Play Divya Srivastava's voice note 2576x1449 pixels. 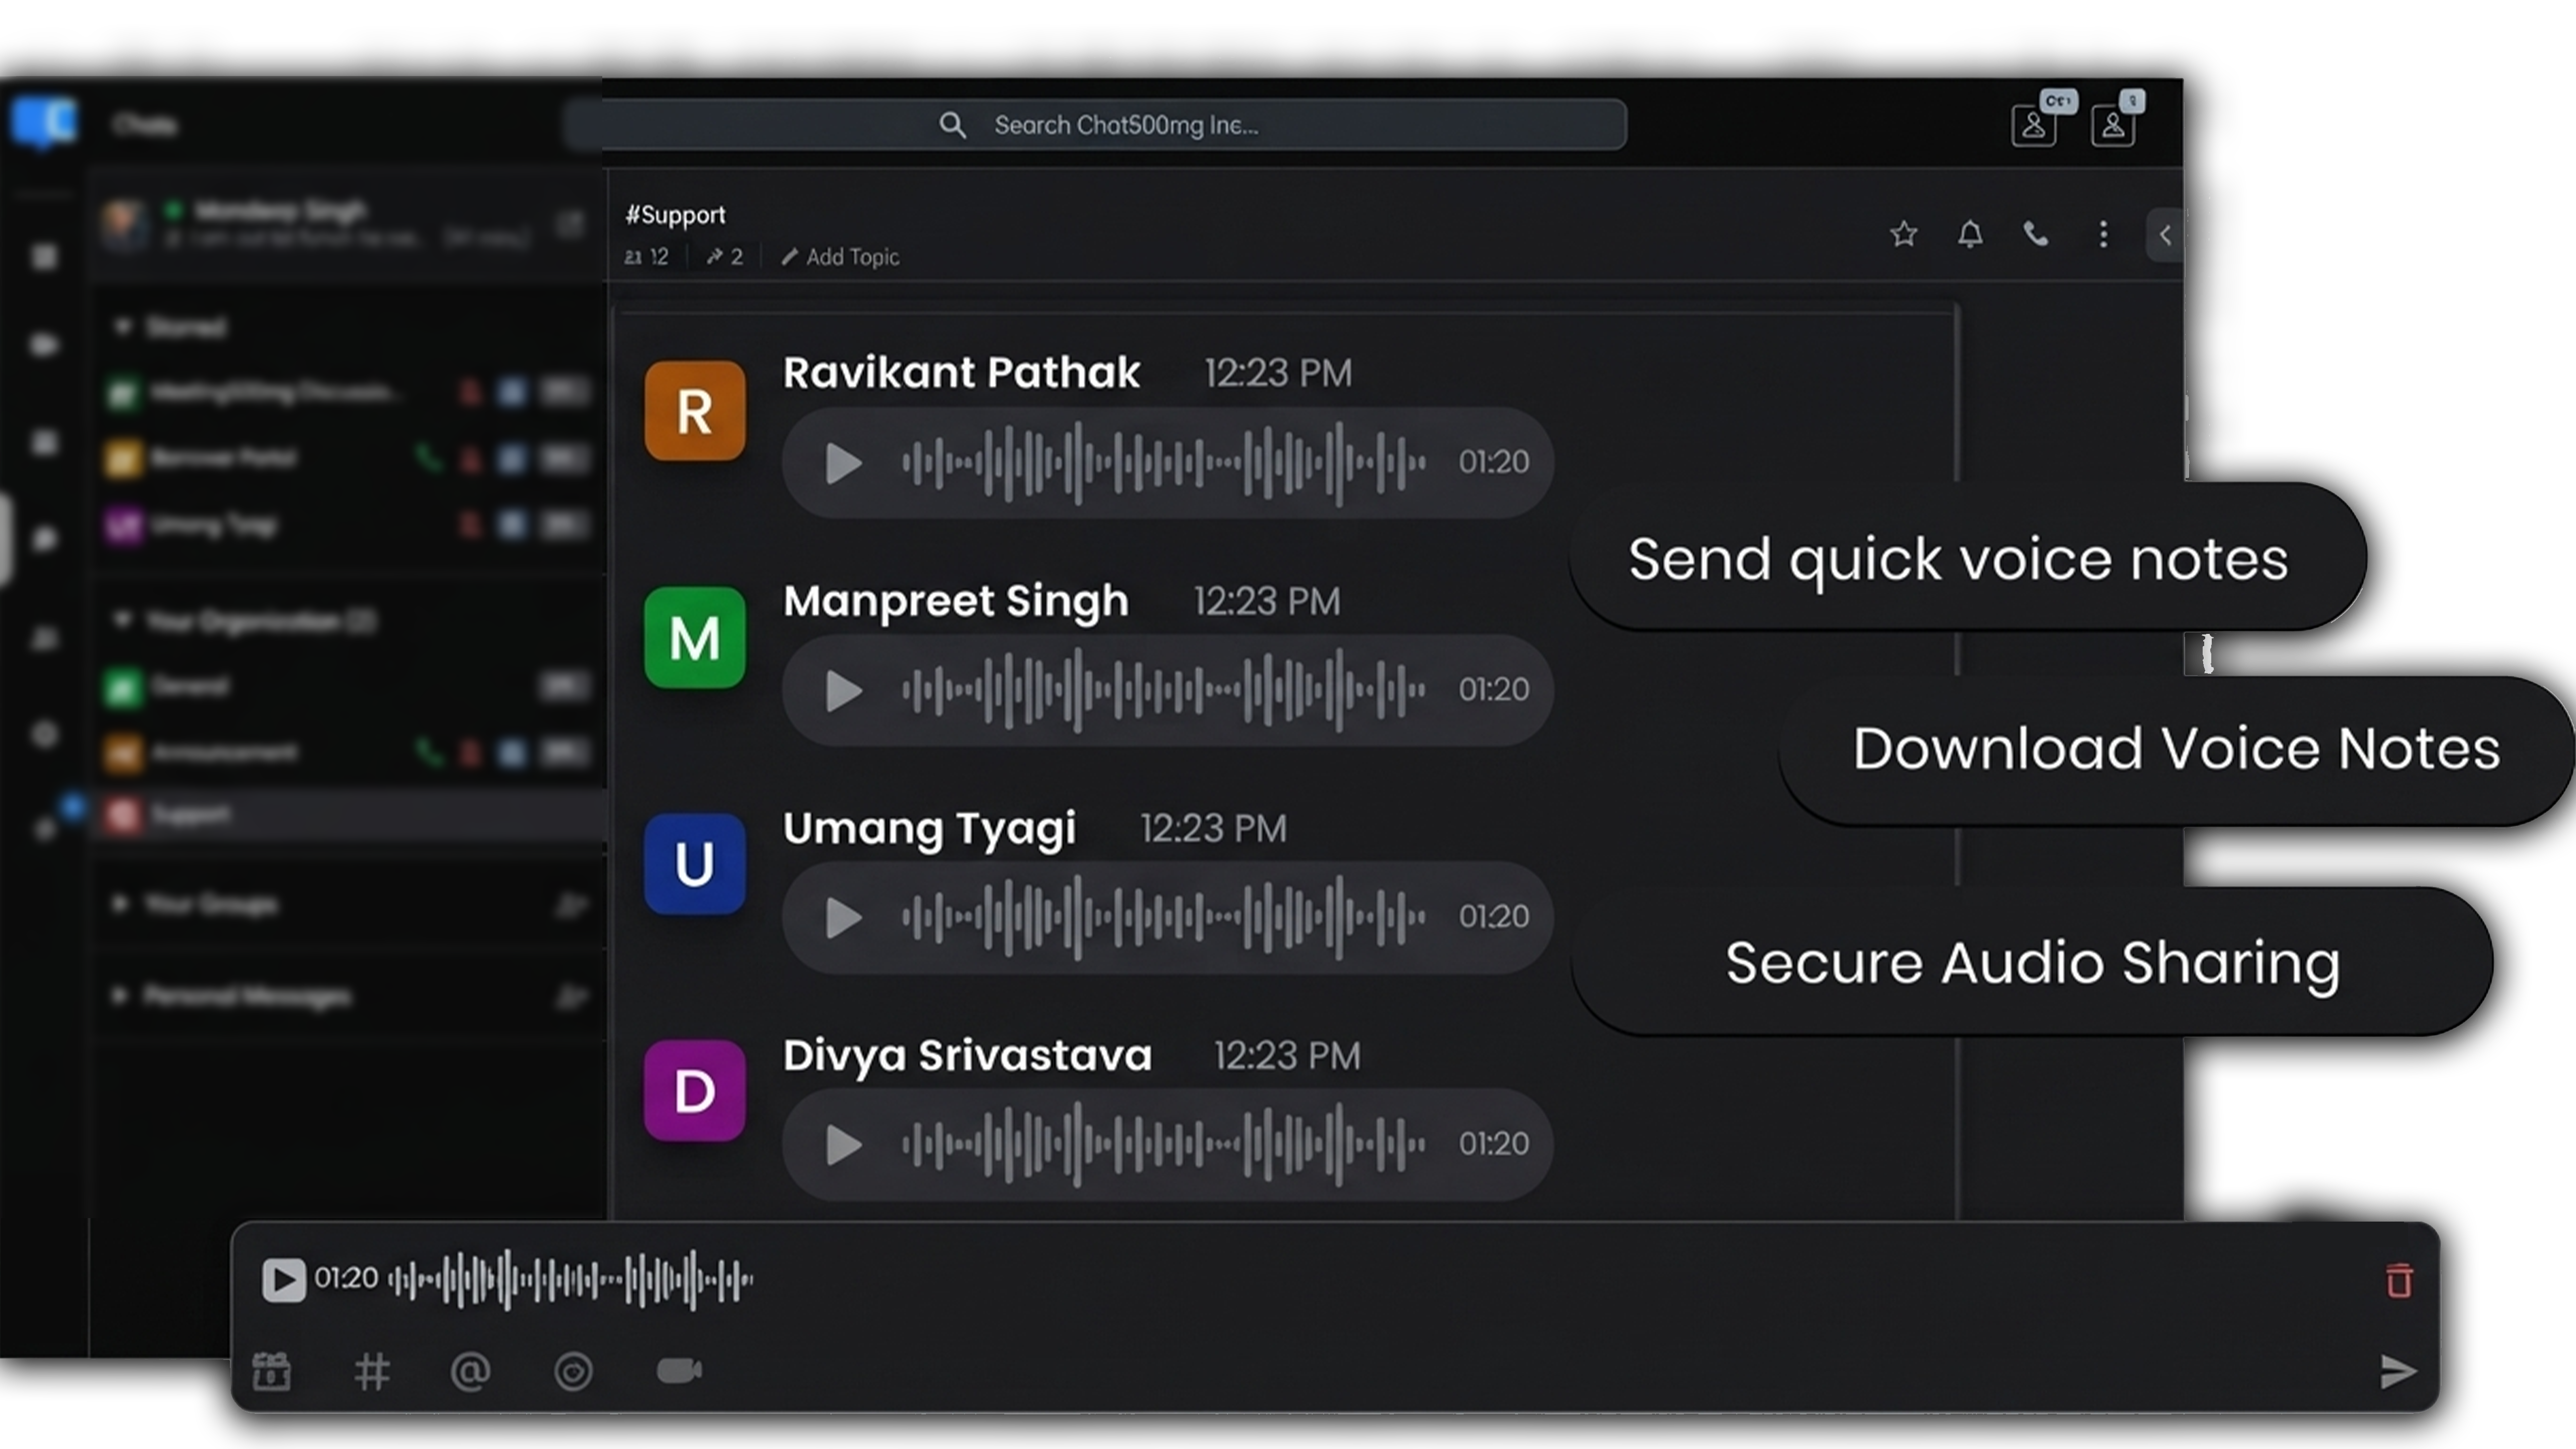[x=843, y=1144]
